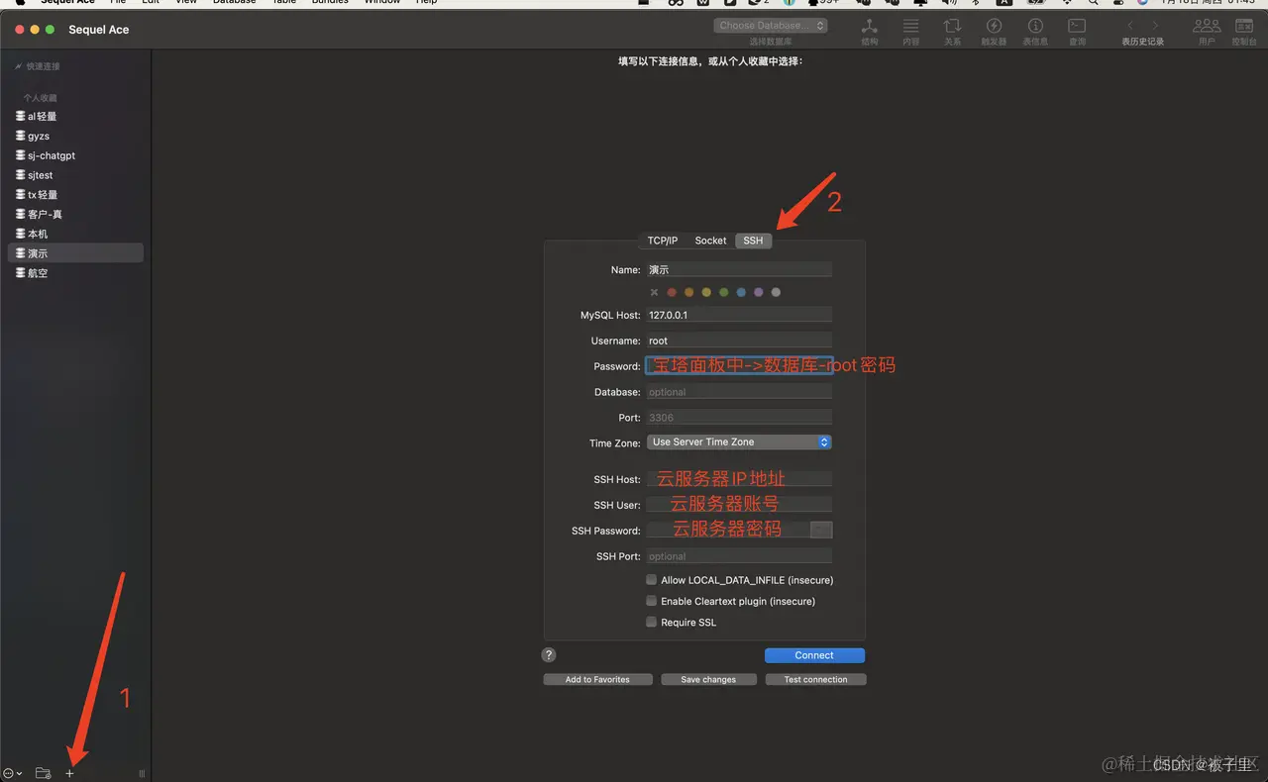Open the 用户 users manager
This screenshot has height=782, width=1268.
(1207, 31)
